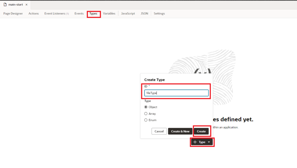Switch to the Events tab
297x168 pixels.
click(x=79, y=13)
